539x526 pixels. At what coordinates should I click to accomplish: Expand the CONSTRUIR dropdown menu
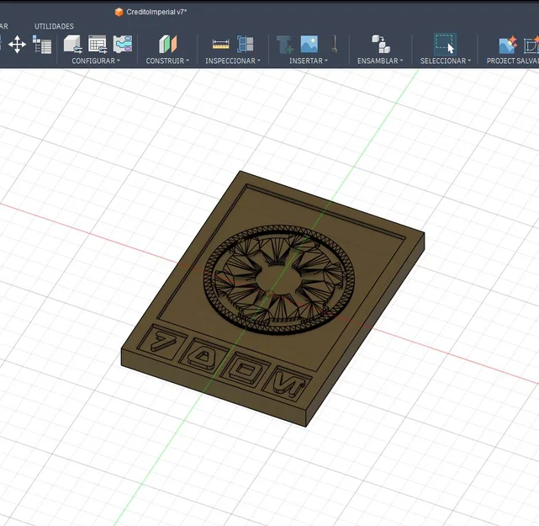point(167,61)
